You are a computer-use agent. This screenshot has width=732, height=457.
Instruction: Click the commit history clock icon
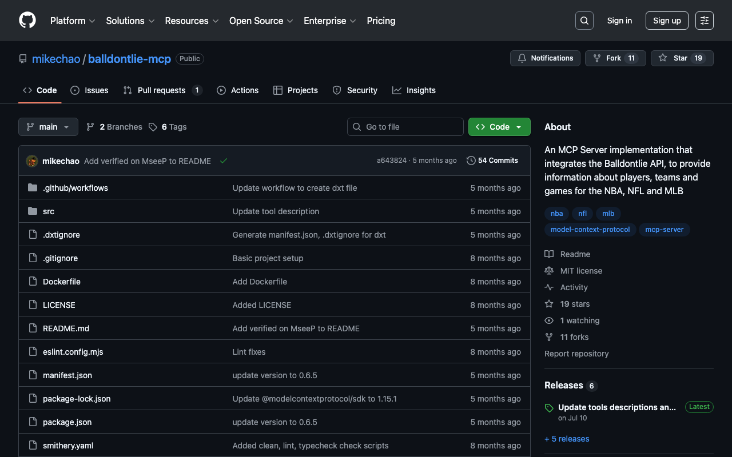tap(471, 161)
